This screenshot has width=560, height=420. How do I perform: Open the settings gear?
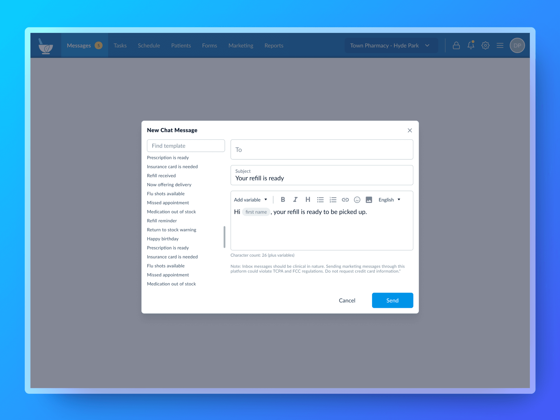click(485, 45)
